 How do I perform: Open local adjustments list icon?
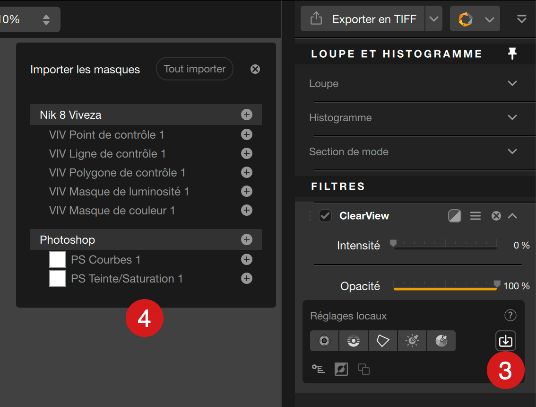pyautogui.click(x=318, y=369)
